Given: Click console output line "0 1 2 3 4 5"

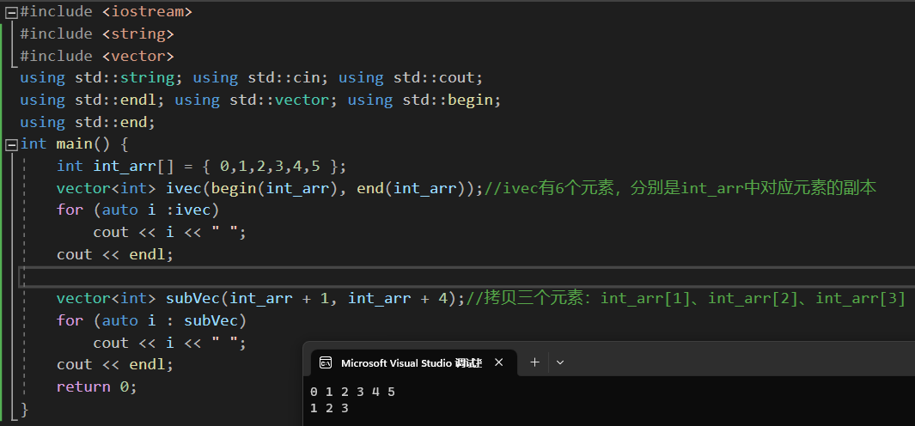Looking at the screenshot, I should pyautogui.click(x=352, y=392).
